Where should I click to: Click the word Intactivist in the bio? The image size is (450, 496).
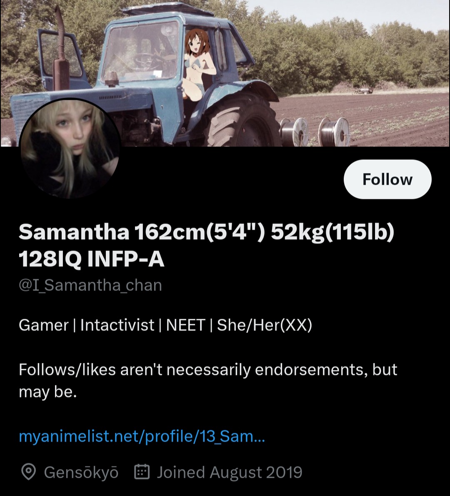pyautogui.click(x=117, y=325)
